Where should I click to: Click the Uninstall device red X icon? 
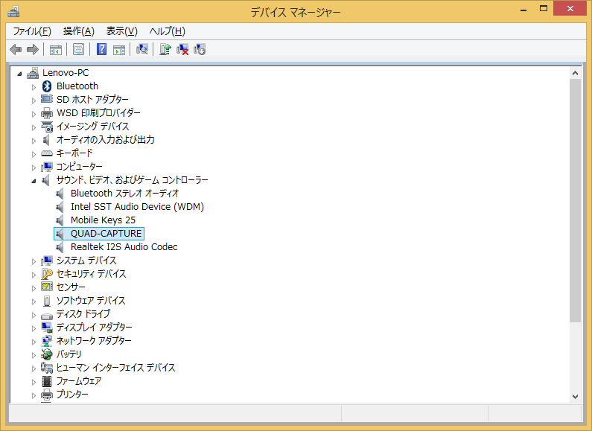click(182, 49)
